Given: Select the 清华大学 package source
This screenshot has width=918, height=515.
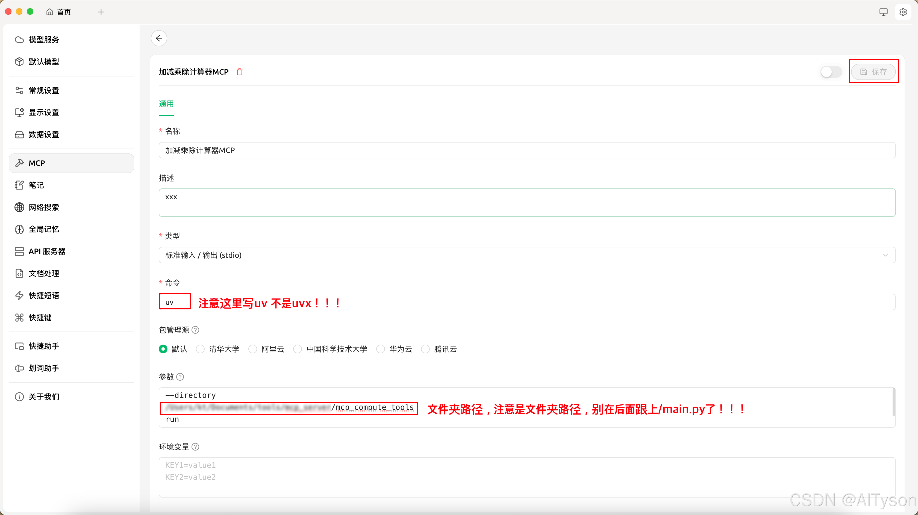Looking at the screenshot, I should tap(200, 349).
